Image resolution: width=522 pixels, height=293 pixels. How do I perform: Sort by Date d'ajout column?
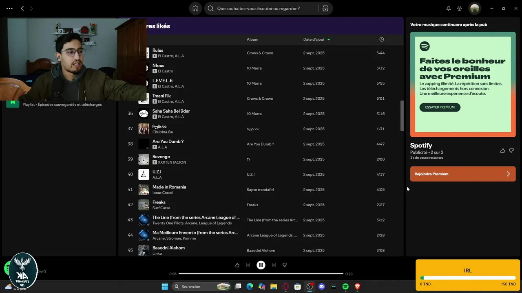[316, 39]
